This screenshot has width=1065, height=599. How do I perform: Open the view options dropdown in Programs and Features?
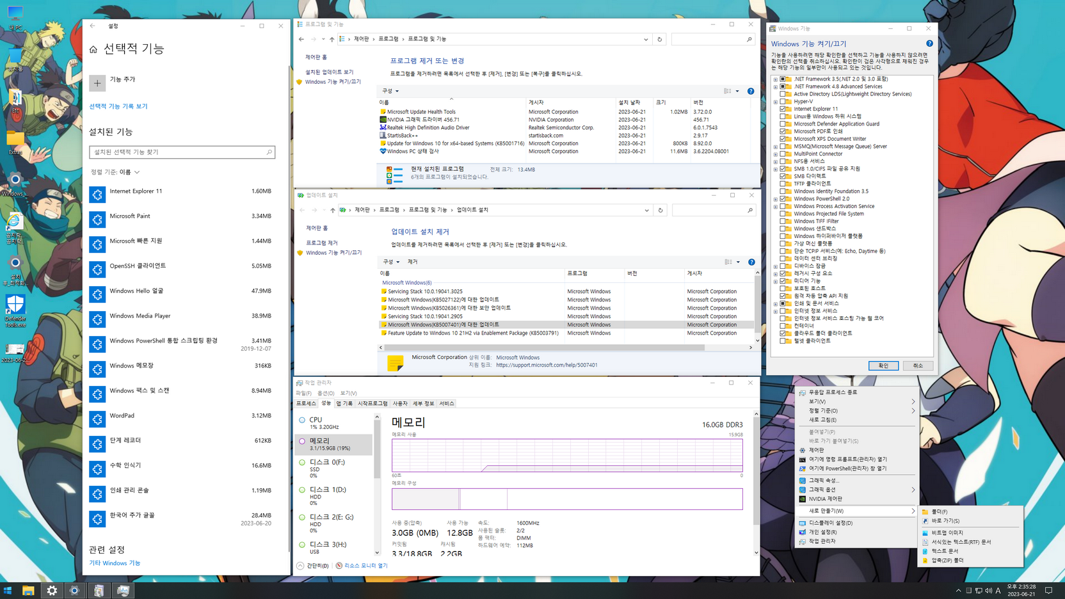(737, 91)
